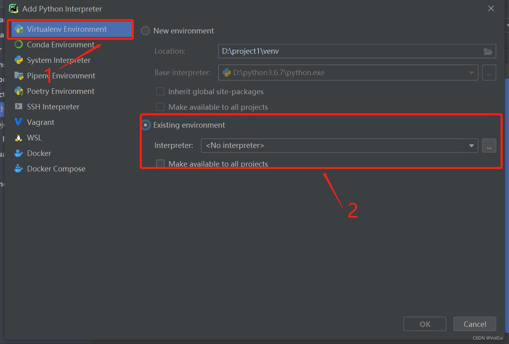Select Virtualenv Environment in sidebar
Image resolution: width=509 pixels, height=344 pixels.
[x=72, y=29]
